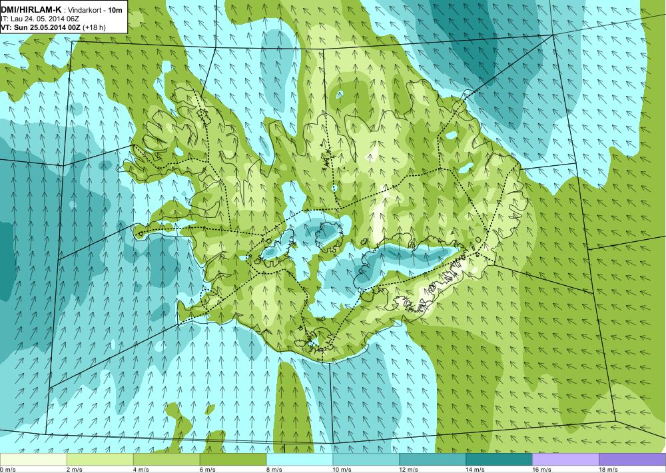Click the "(+18 h)" forecast offset text
666x473 pixels.
click(95, 27)
